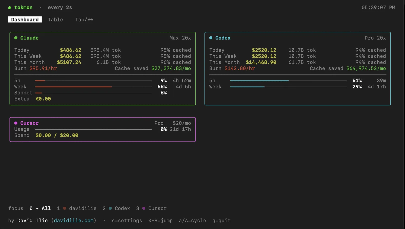Click the David Ilie author name
The width and height of the screenshot is (405, 229).
(32, 221)
